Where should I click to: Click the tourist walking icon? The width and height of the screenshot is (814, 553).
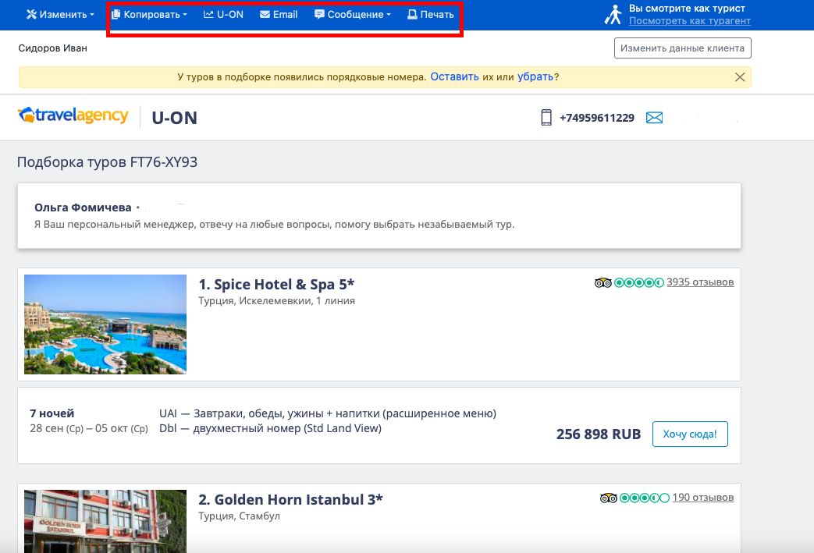click(613, 15)
